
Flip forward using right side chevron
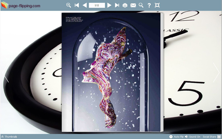tap(216, 72)
